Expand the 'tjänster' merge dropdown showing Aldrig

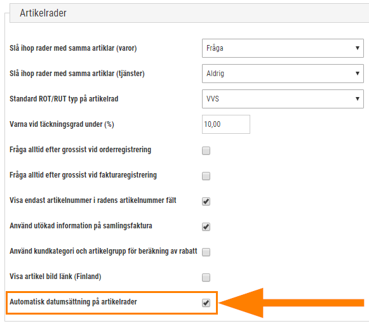(x=283, y=74)
